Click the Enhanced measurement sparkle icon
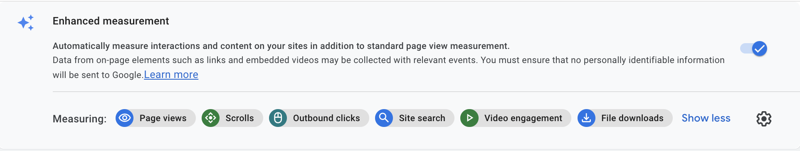 [x=26, y=22]
